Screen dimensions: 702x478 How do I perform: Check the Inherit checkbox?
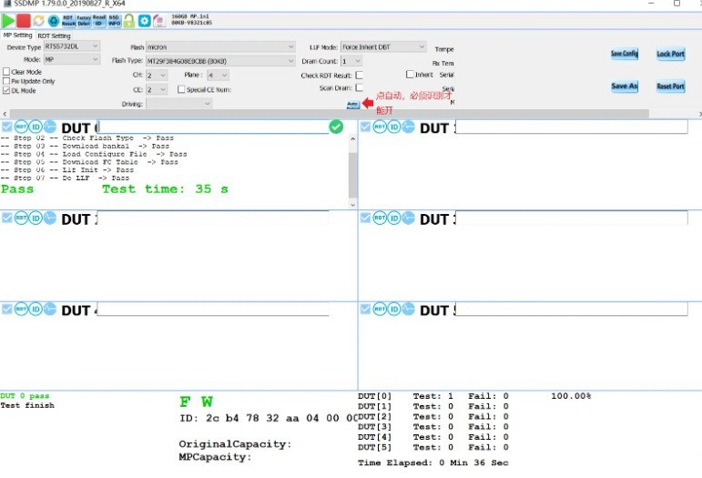(410, 75)
